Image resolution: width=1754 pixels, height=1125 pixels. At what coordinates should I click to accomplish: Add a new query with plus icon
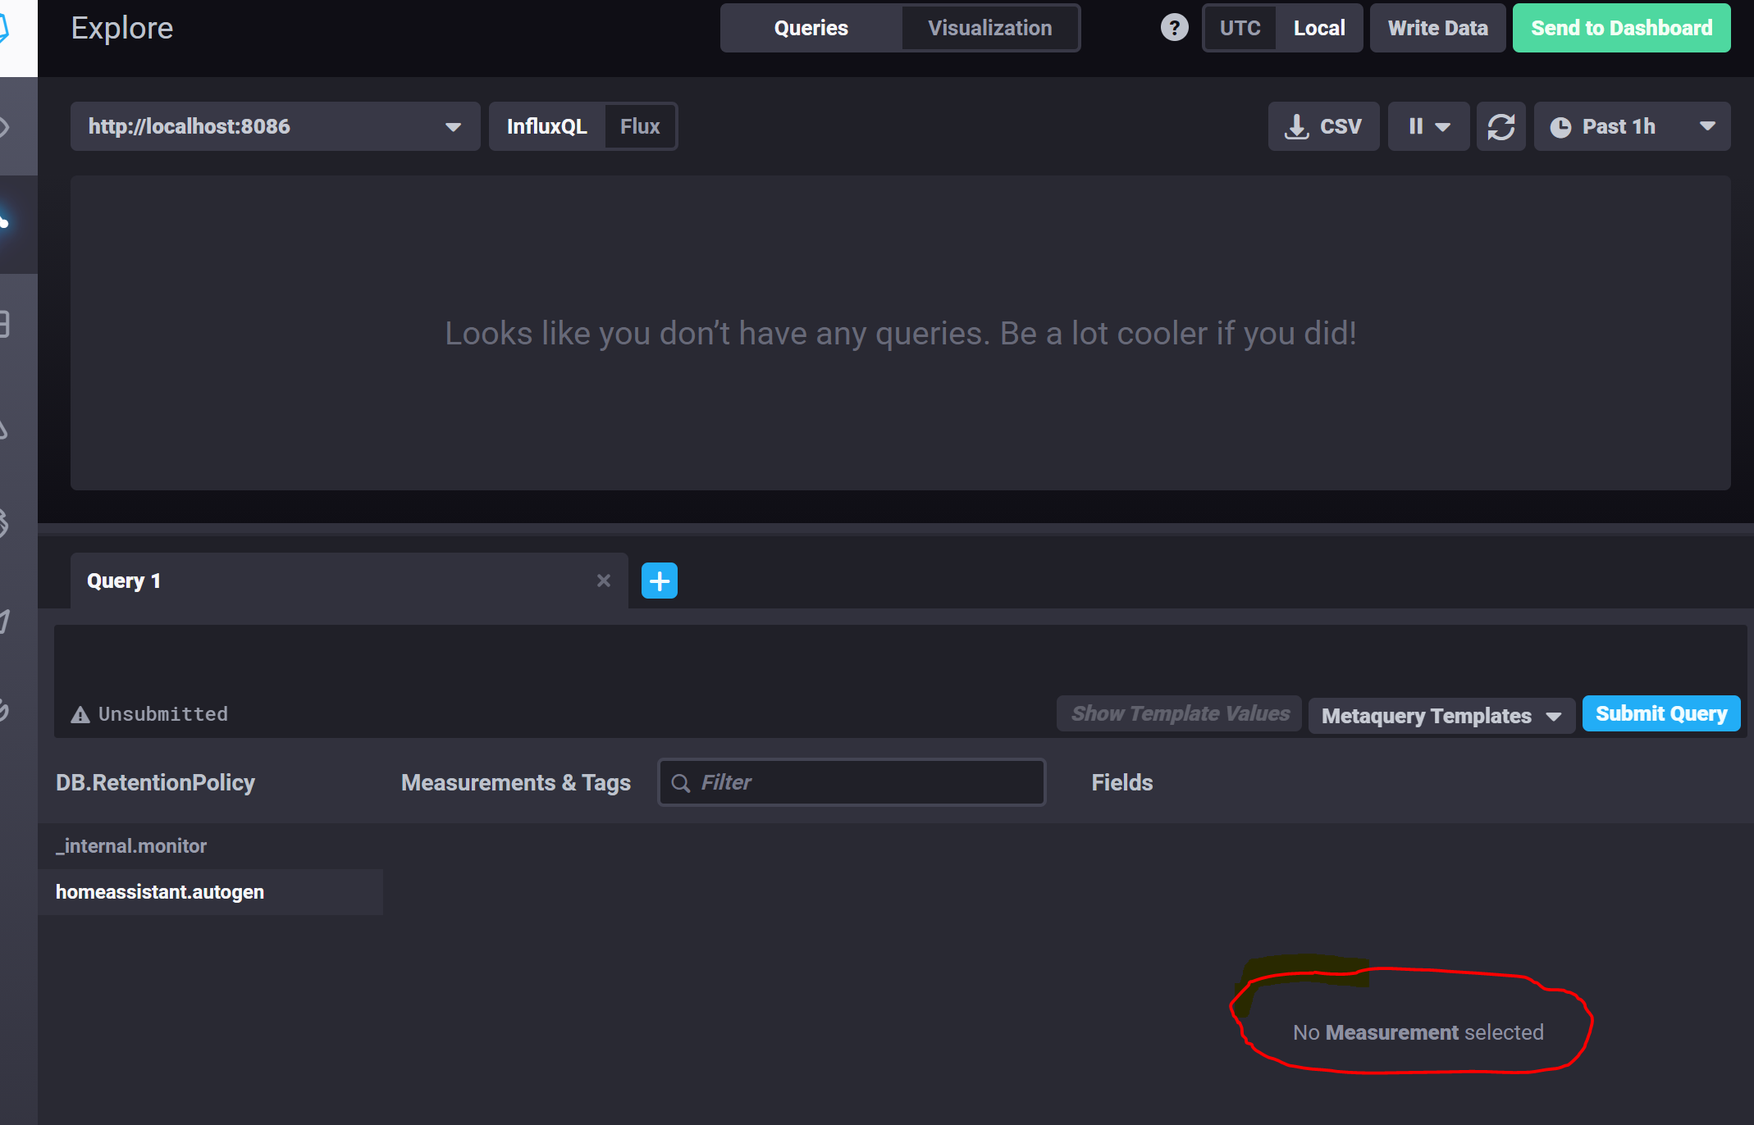pyautogui.click(x=659, y=581)
